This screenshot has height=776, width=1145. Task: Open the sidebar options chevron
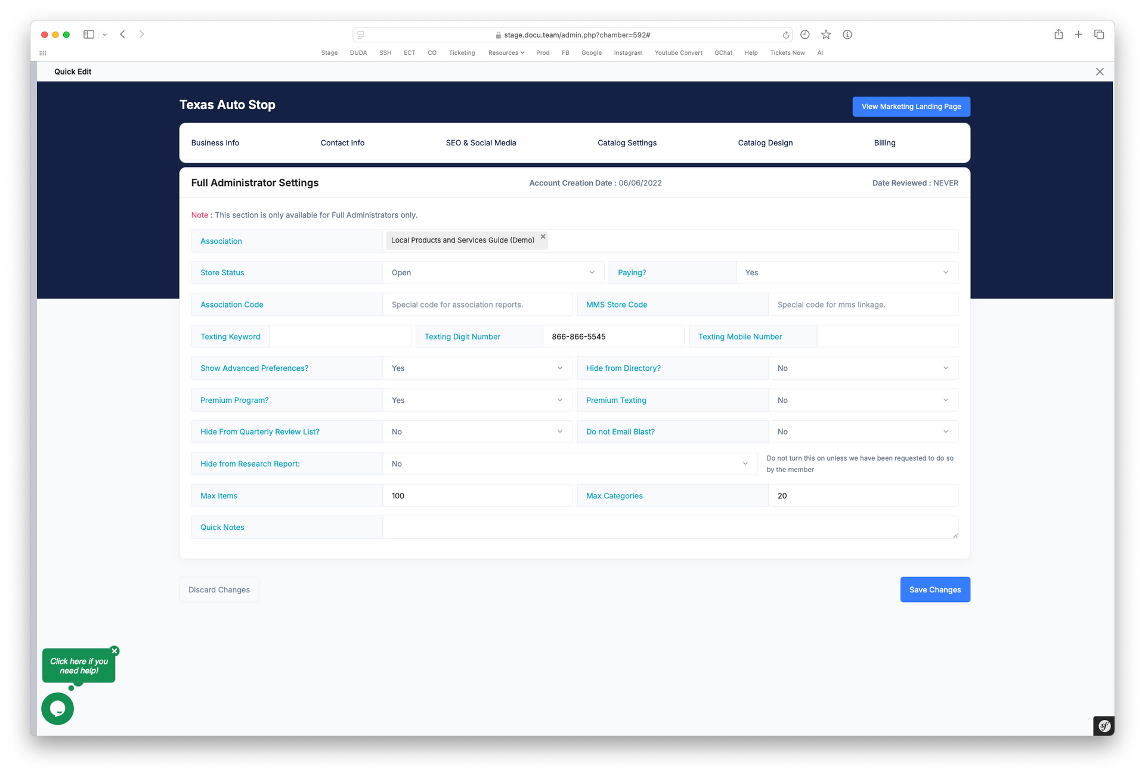pyautogui.click(x=104, y=35)
